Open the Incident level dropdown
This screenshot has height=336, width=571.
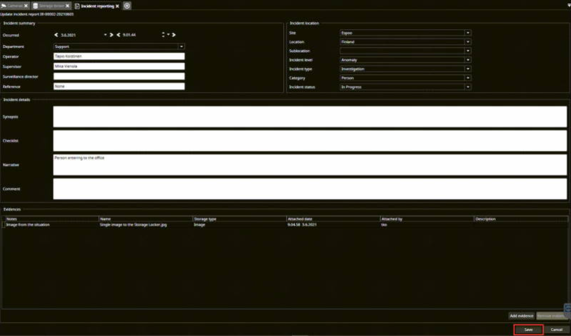(468, 60)
